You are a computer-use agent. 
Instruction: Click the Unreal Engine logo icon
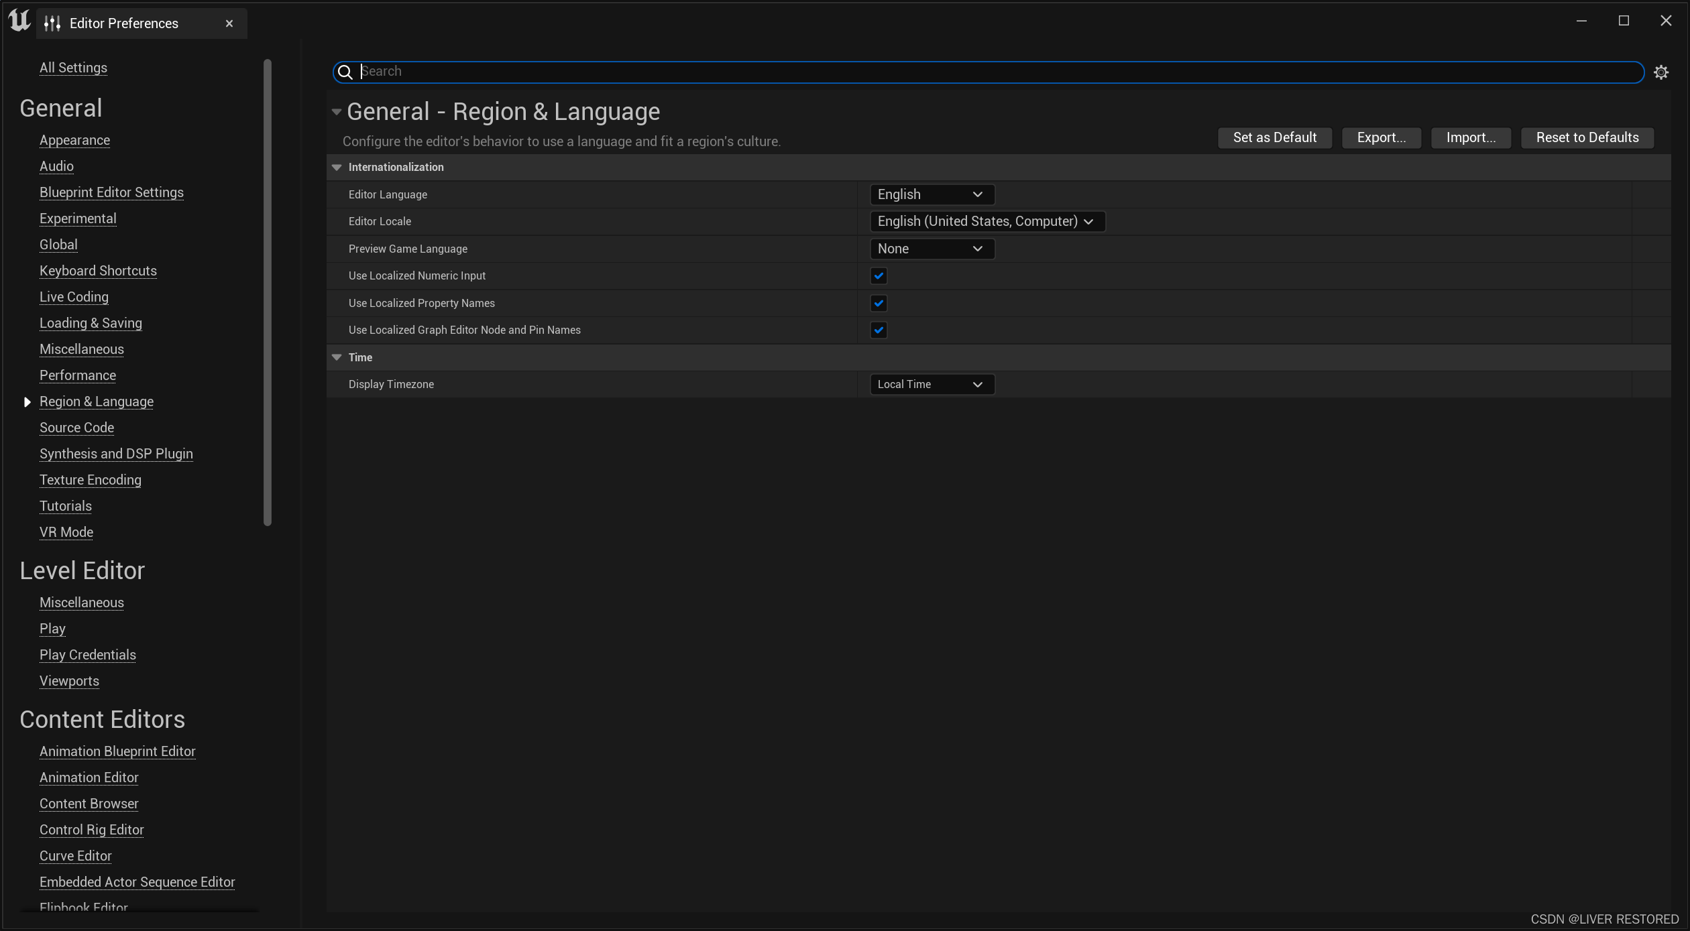click(19, 21)
